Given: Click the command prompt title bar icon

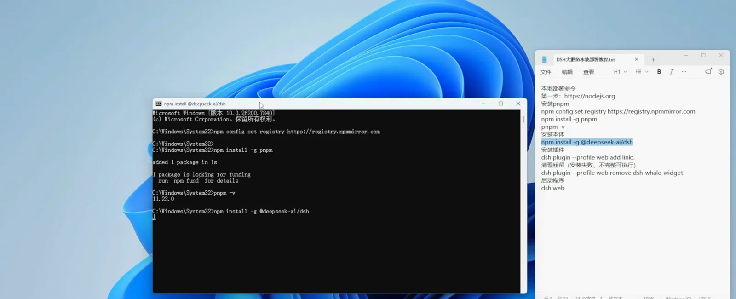Looking at the screenshot, I should [159, 104].
